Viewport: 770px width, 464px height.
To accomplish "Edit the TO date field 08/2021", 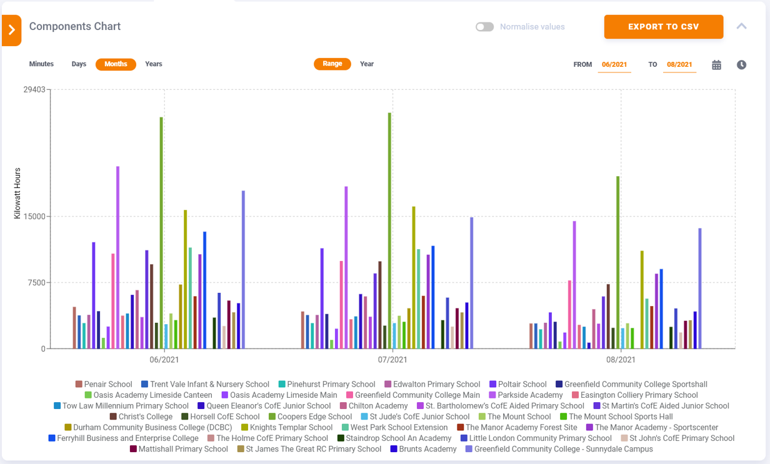I will 679,65.
